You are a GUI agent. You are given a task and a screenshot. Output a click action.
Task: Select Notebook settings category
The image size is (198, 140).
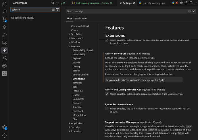pos(78,111)
